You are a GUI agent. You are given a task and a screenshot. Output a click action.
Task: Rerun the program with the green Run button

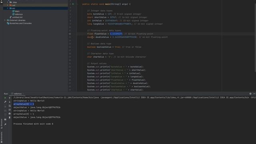click(x=5, y=98)
